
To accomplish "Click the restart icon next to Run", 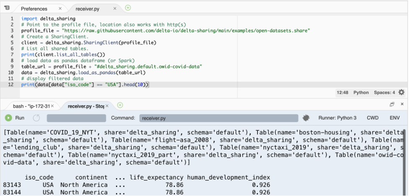I will point(36,118).
